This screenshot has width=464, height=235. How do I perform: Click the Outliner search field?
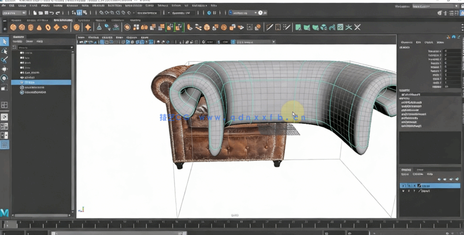pyautogui.click(x=45, y=47)
